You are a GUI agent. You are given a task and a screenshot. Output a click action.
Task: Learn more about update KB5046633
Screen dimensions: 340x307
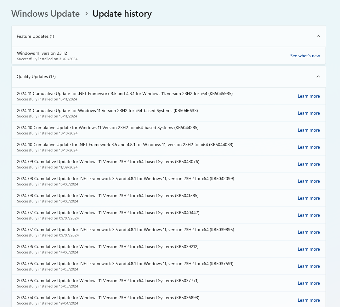pos(309,113)
